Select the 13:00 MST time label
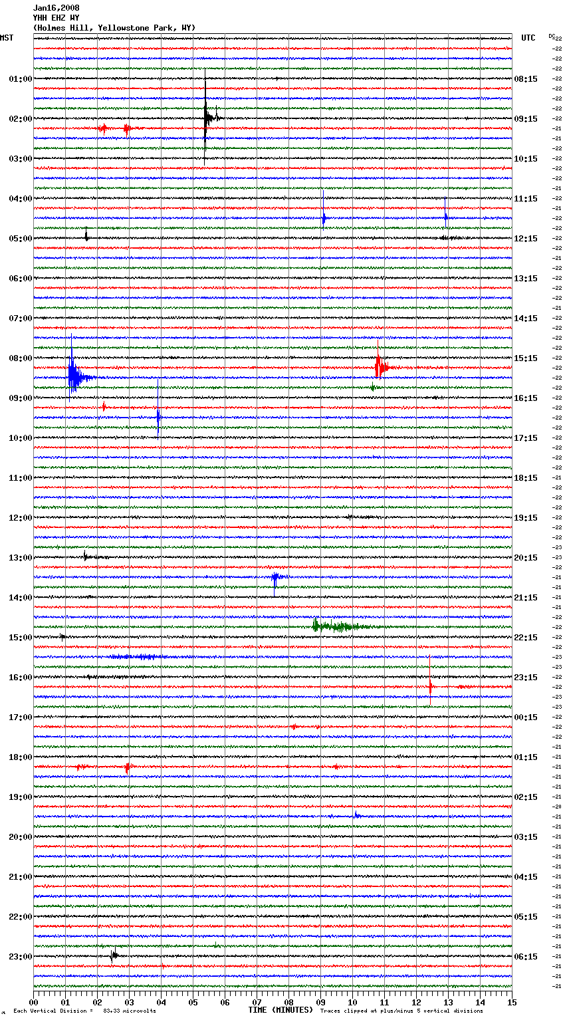The width and height of the screenshot is (565, 1020). [21, 558]
